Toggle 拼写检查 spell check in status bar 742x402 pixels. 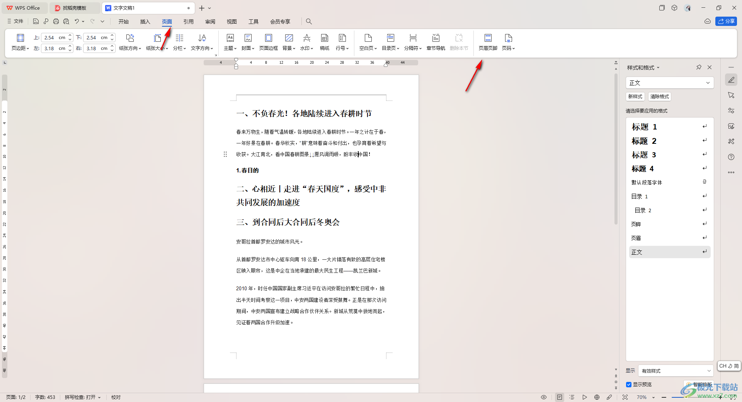pos(82,397)
